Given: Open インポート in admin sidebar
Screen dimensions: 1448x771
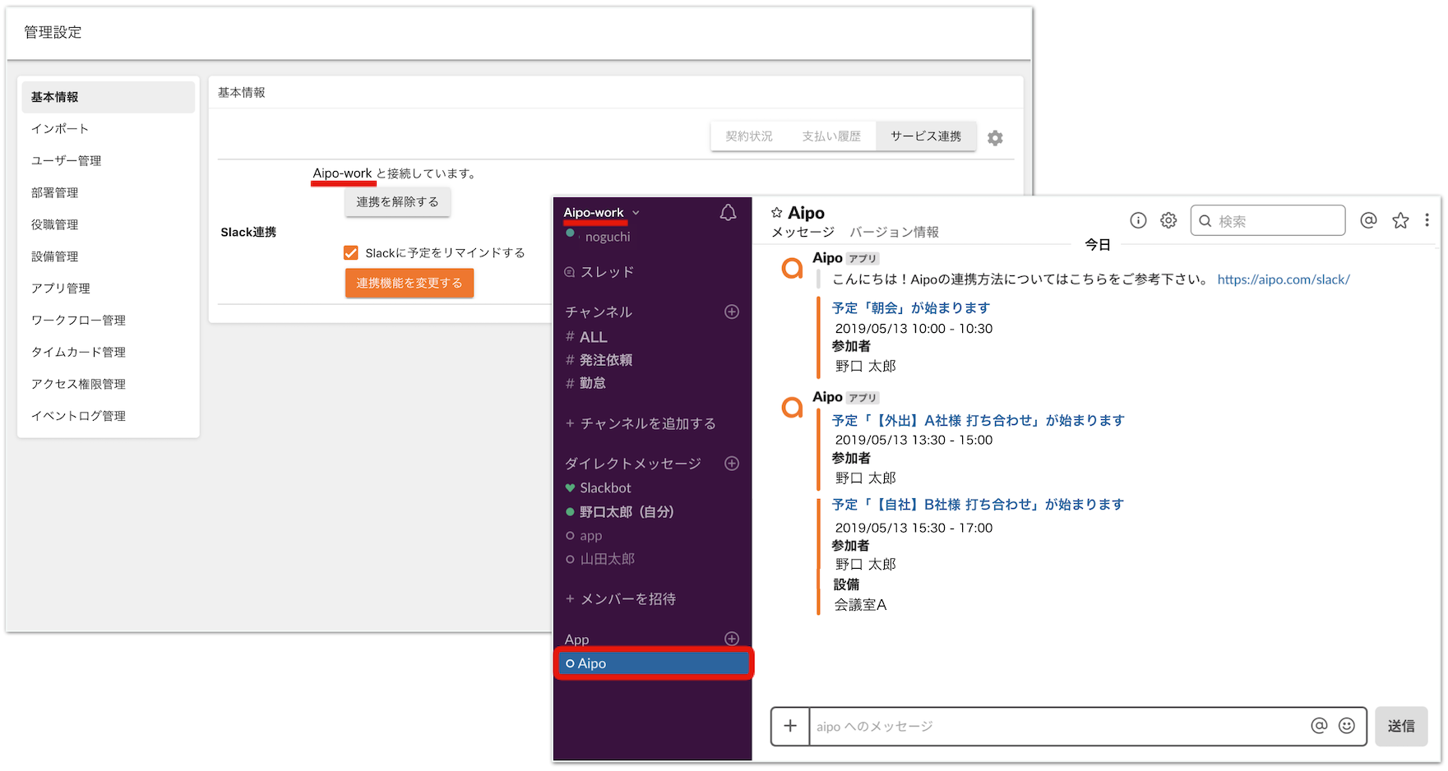Looking at the screenshot, I should [109, 129].
